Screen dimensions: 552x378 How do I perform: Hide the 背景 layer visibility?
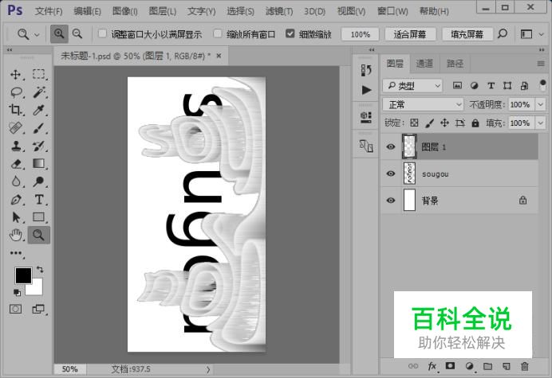click(x=390, y=201)
